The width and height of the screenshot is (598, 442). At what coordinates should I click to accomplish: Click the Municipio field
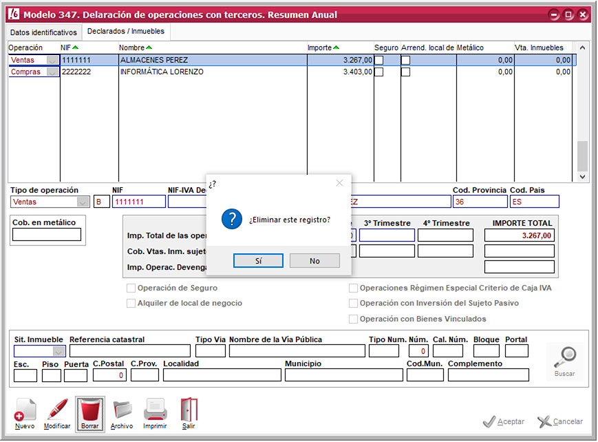(343, 375)
